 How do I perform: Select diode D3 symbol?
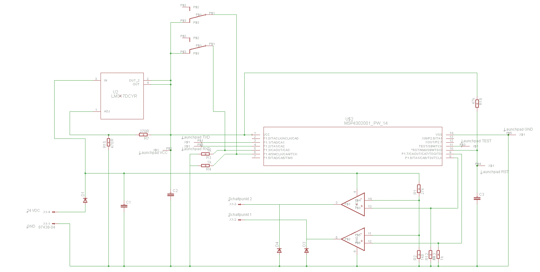point(306,251)
